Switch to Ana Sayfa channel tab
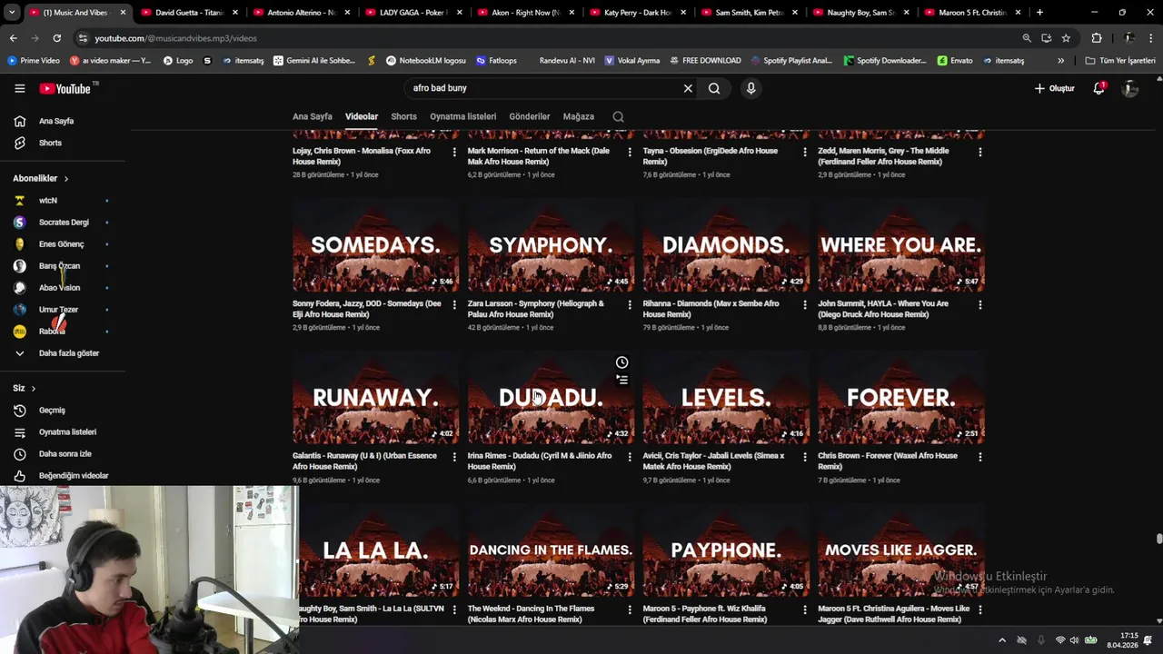 312,116
